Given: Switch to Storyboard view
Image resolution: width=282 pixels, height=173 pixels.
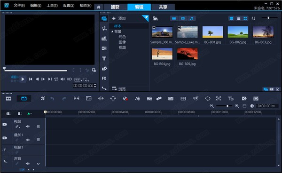Looking at the screenshot, I should point(8,99).
